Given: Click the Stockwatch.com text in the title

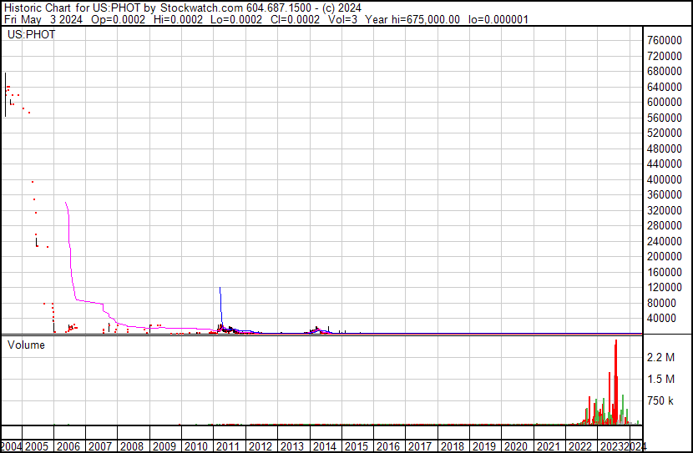Looking at the screenshot, I should (x=201, y=8).
